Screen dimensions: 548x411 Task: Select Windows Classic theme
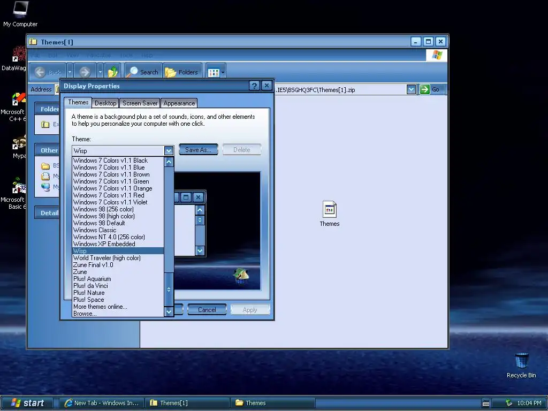[118, 230]
